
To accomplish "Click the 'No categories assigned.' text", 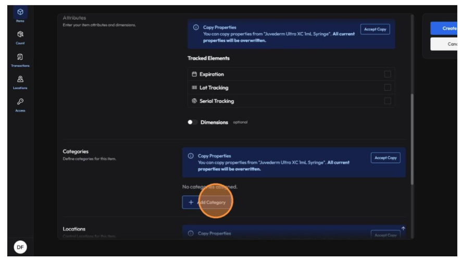I will point(209,187).
